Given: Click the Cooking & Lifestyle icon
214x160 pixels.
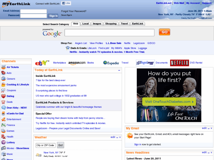Looking at the screenshot, I should tap(4, 85).
